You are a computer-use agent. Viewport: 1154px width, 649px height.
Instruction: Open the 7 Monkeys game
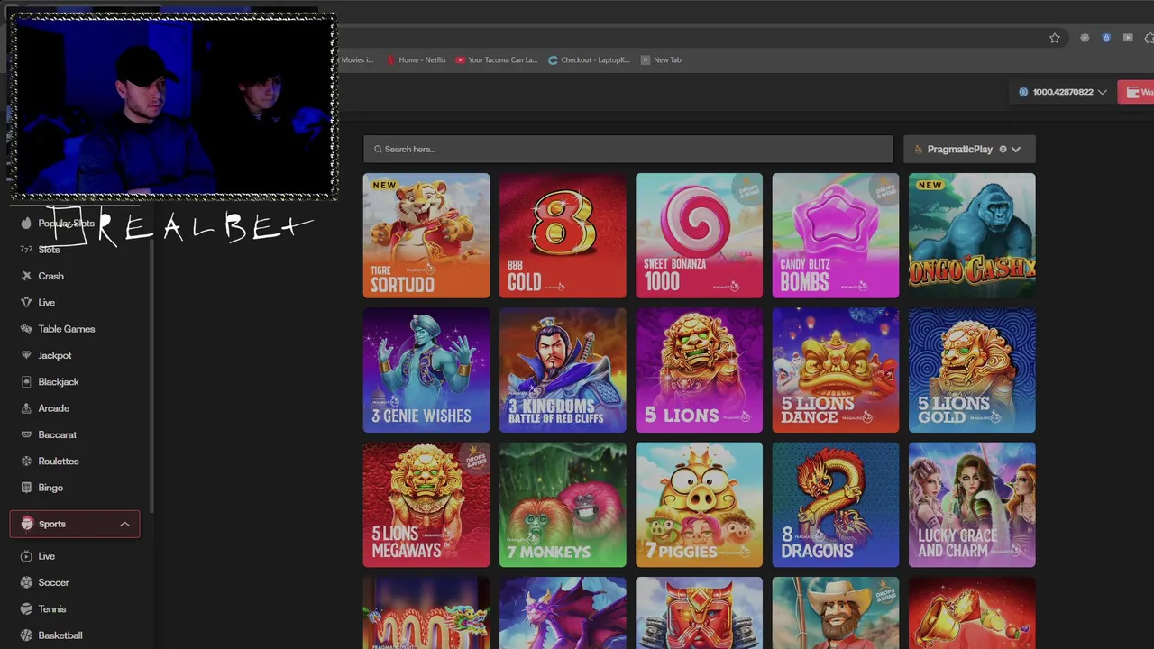click(563, 505)
